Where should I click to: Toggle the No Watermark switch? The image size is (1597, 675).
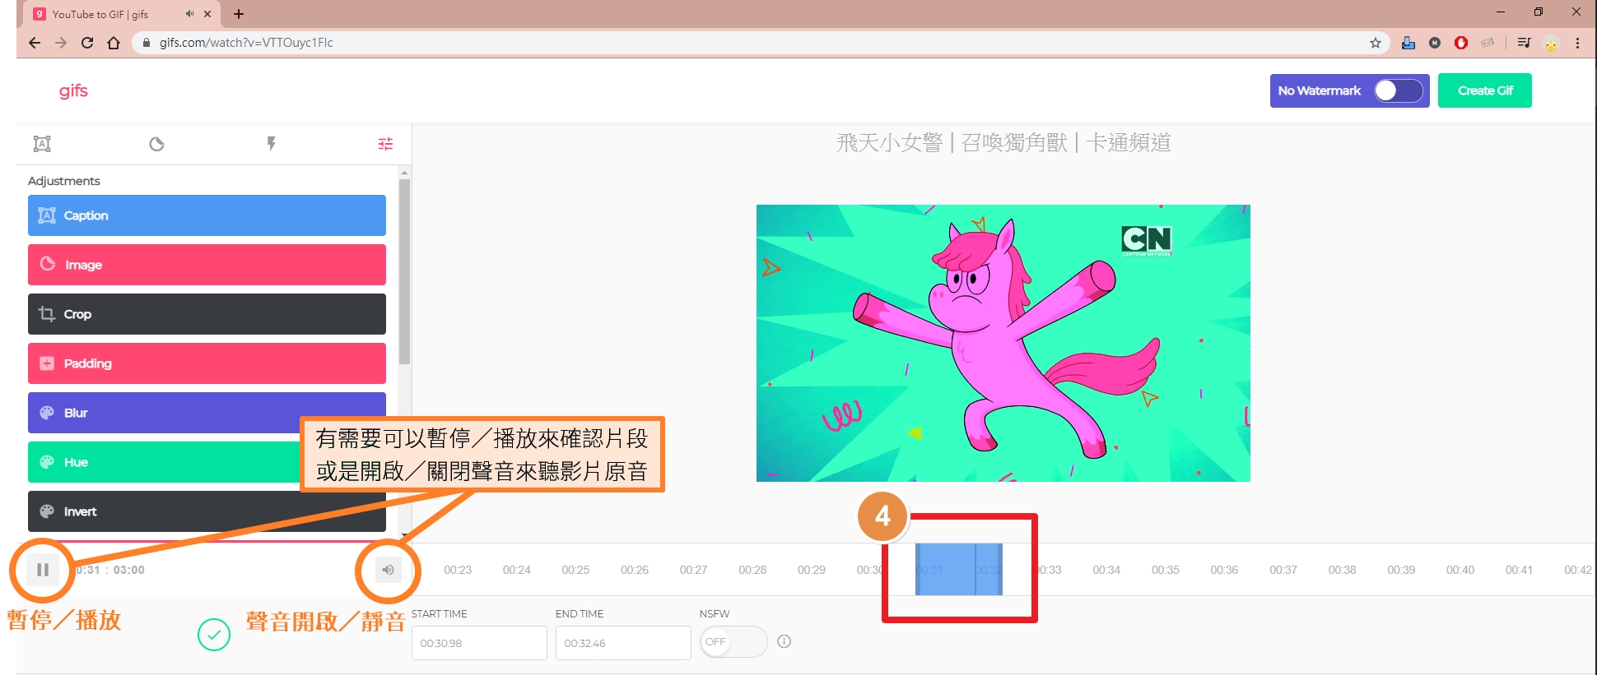1399,90
